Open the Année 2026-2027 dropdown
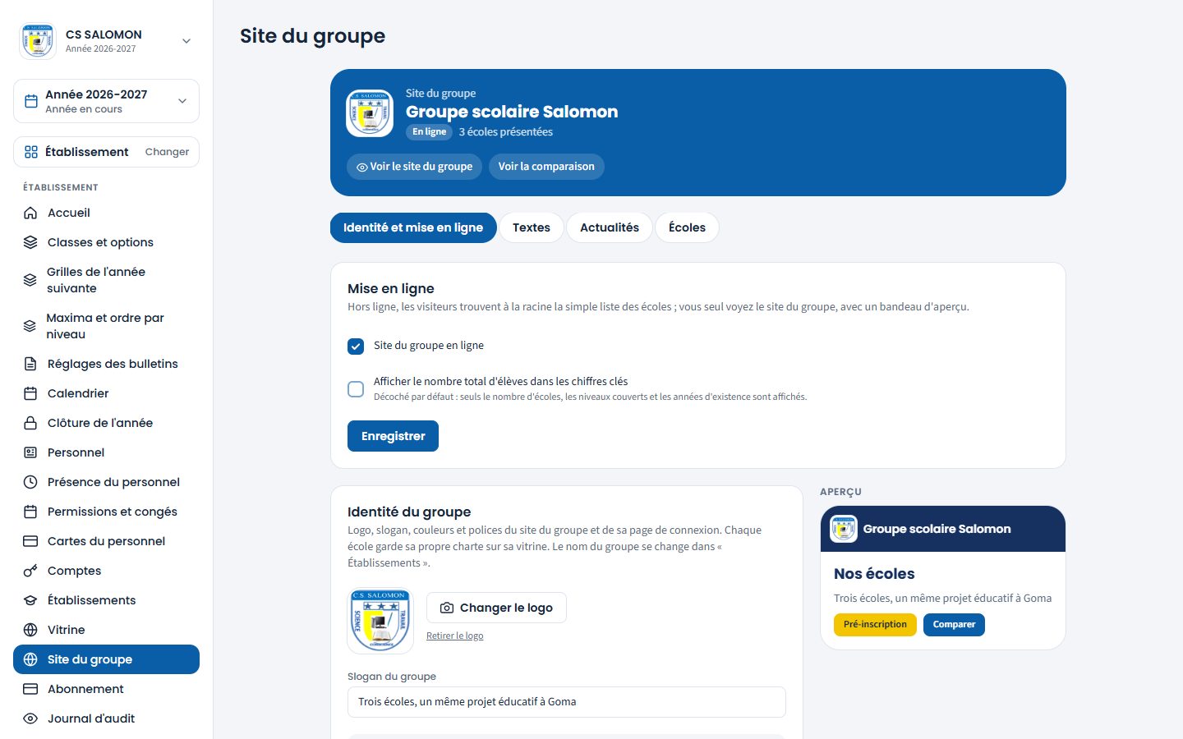The width and height of the screenshot is (1183, 739). [x=106, y=101]
